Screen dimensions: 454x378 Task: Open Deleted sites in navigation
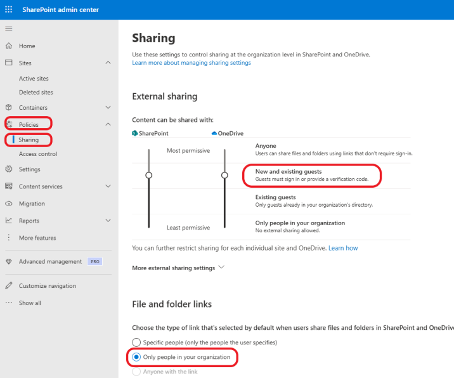pyautogui.click(x=36, y=93)
